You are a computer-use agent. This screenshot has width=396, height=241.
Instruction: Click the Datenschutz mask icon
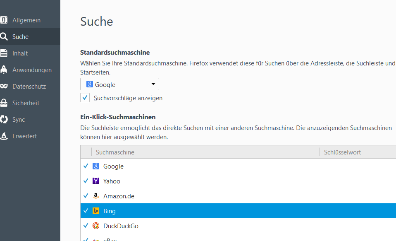[x=4, y=87]
